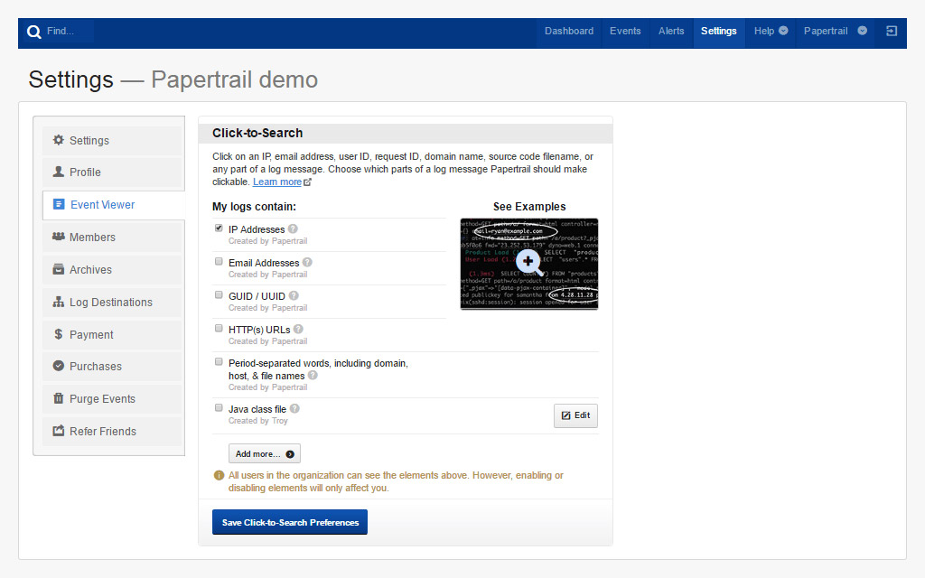Expand the Papertrail account dropdown

pos(835,31)
